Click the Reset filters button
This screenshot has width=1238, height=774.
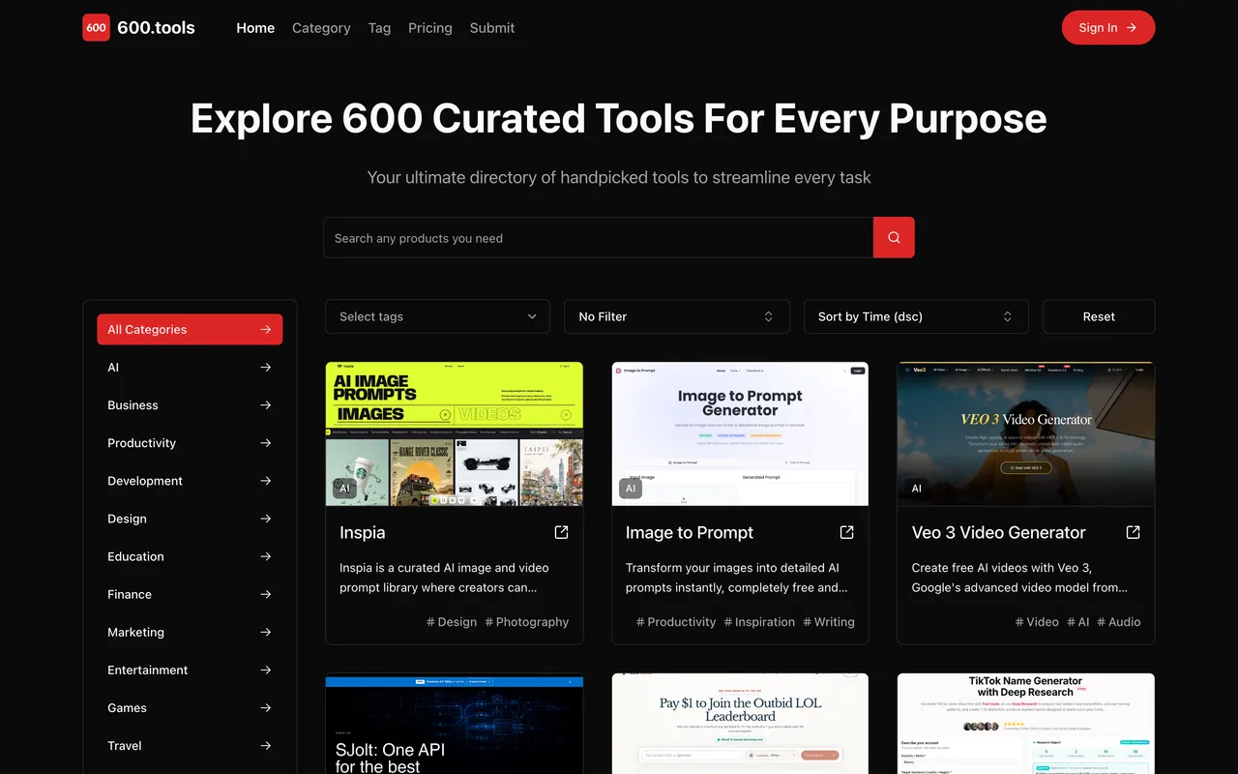point(1099,316)
